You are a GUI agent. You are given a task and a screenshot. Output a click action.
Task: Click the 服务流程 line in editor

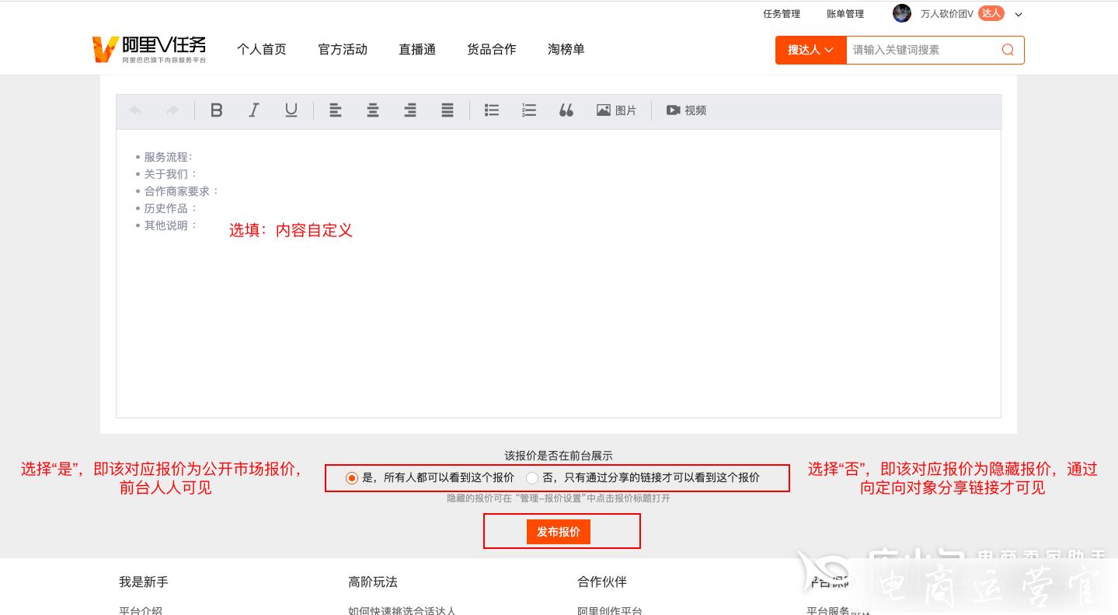[x=168, y=157]
